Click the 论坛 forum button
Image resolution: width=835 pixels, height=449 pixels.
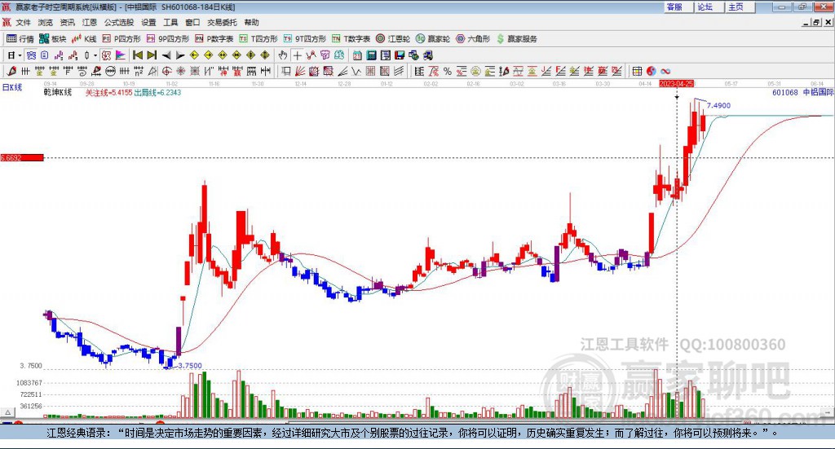point(709,7)
